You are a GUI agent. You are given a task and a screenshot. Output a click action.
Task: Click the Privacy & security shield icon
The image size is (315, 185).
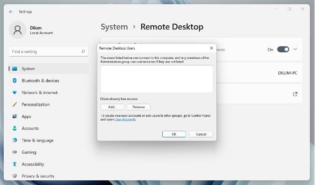pos(14,176)
